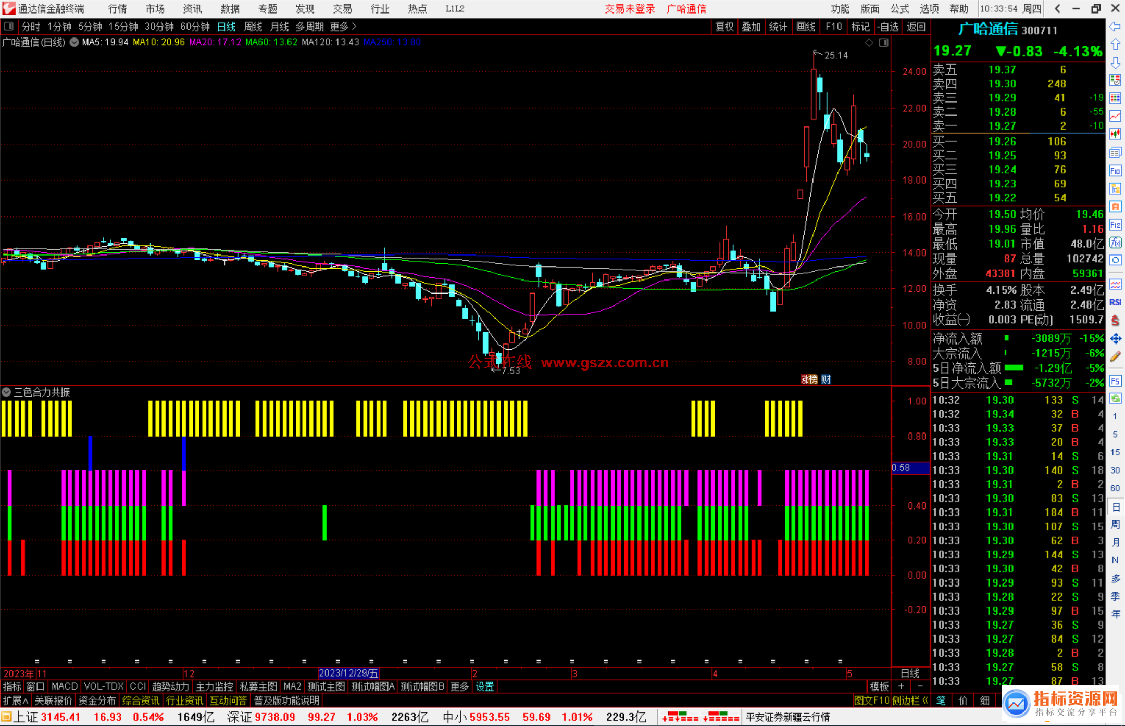Click the 2023/12/29/五 date marker
This screenshot has width=1125, height=726.
(348, 673)
